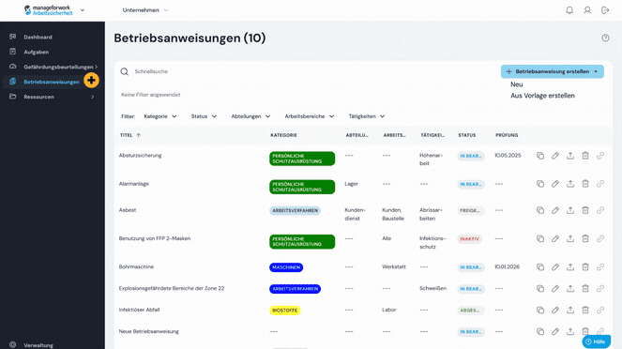Copy the Benutzung von FFP 2-Masken entry
Viewport: 622px width, 349px height.
[x=540, y=238]
